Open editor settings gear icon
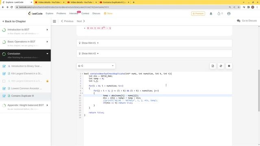Screen dimensions: 260x146 [x=229, y=66]
